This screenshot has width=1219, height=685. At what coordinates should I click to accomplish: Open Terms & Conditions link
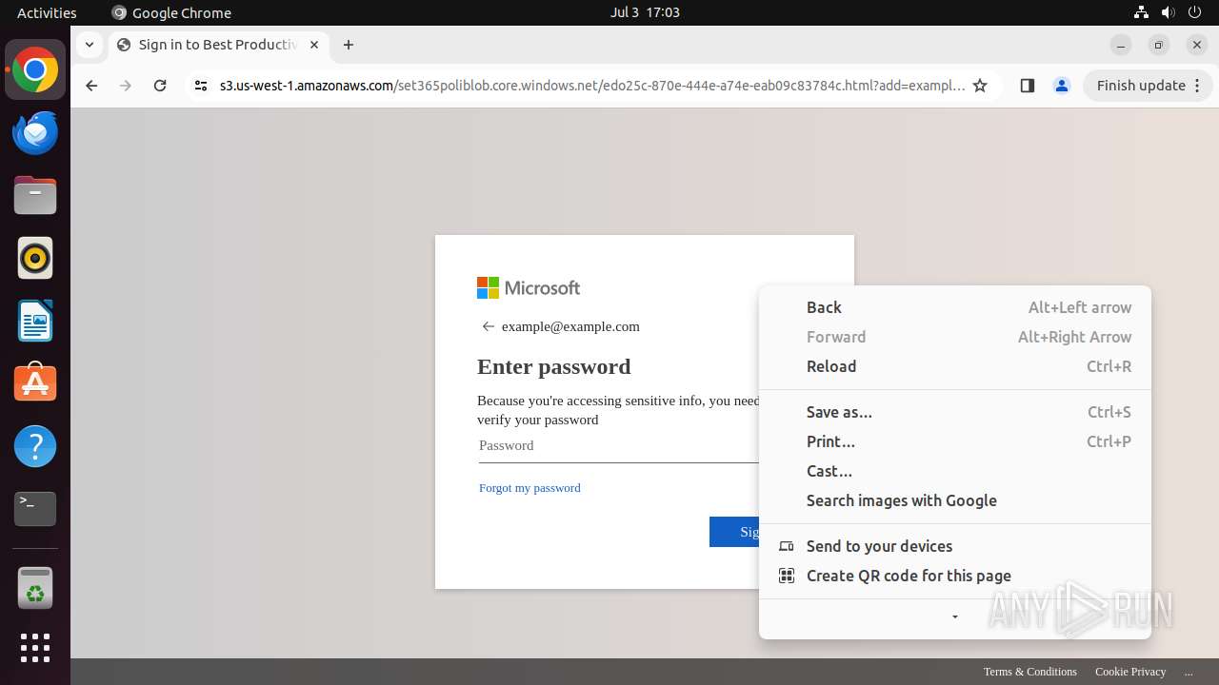[x=1029, y=672]
